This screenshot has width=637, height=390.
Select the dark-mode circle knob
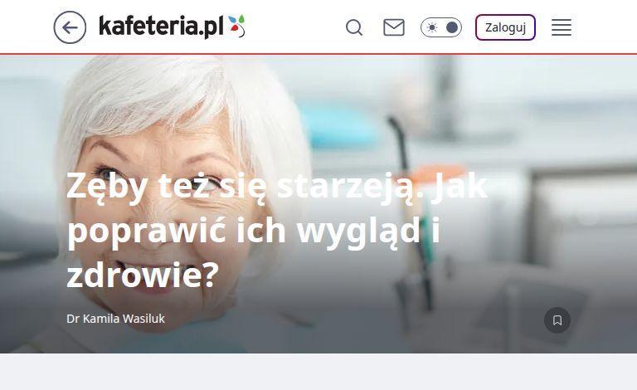click(452, 27)
